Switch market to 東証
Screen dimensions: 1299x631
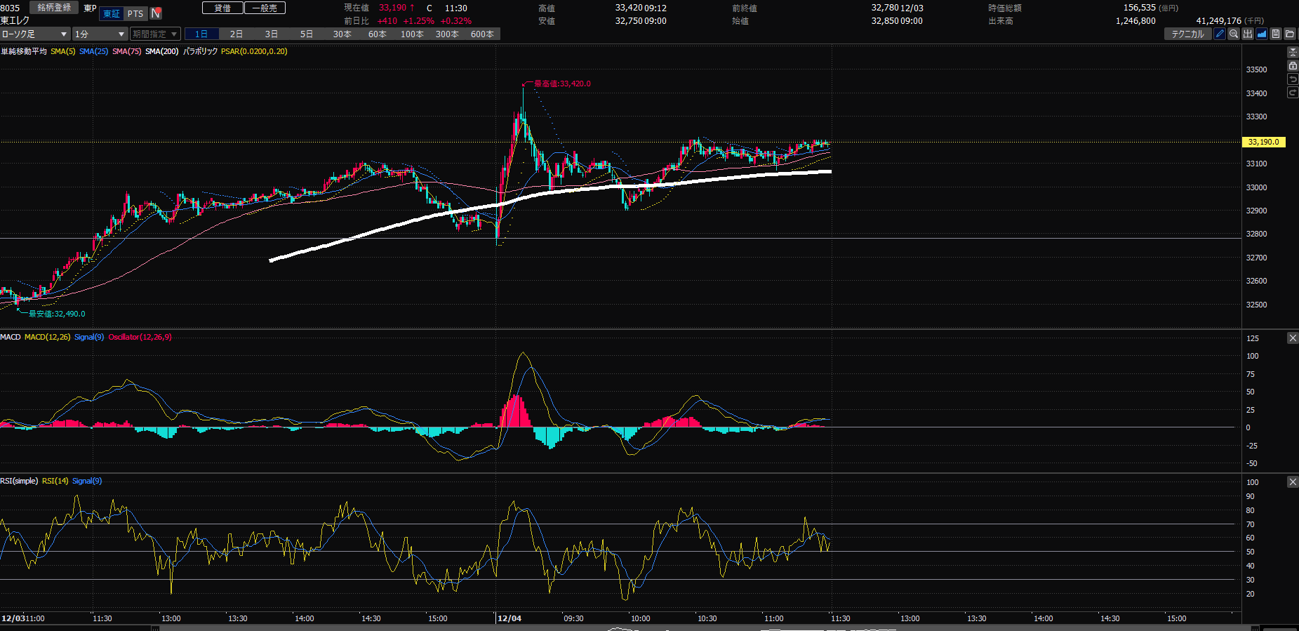[x=112, y=13]
